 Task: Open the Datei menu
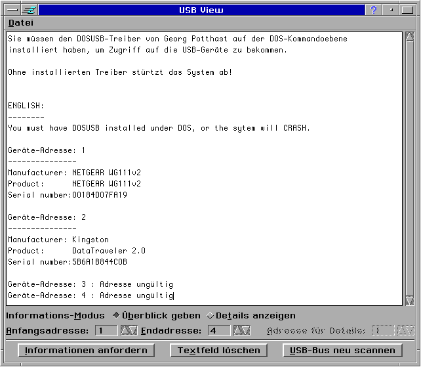click(20, 23)
